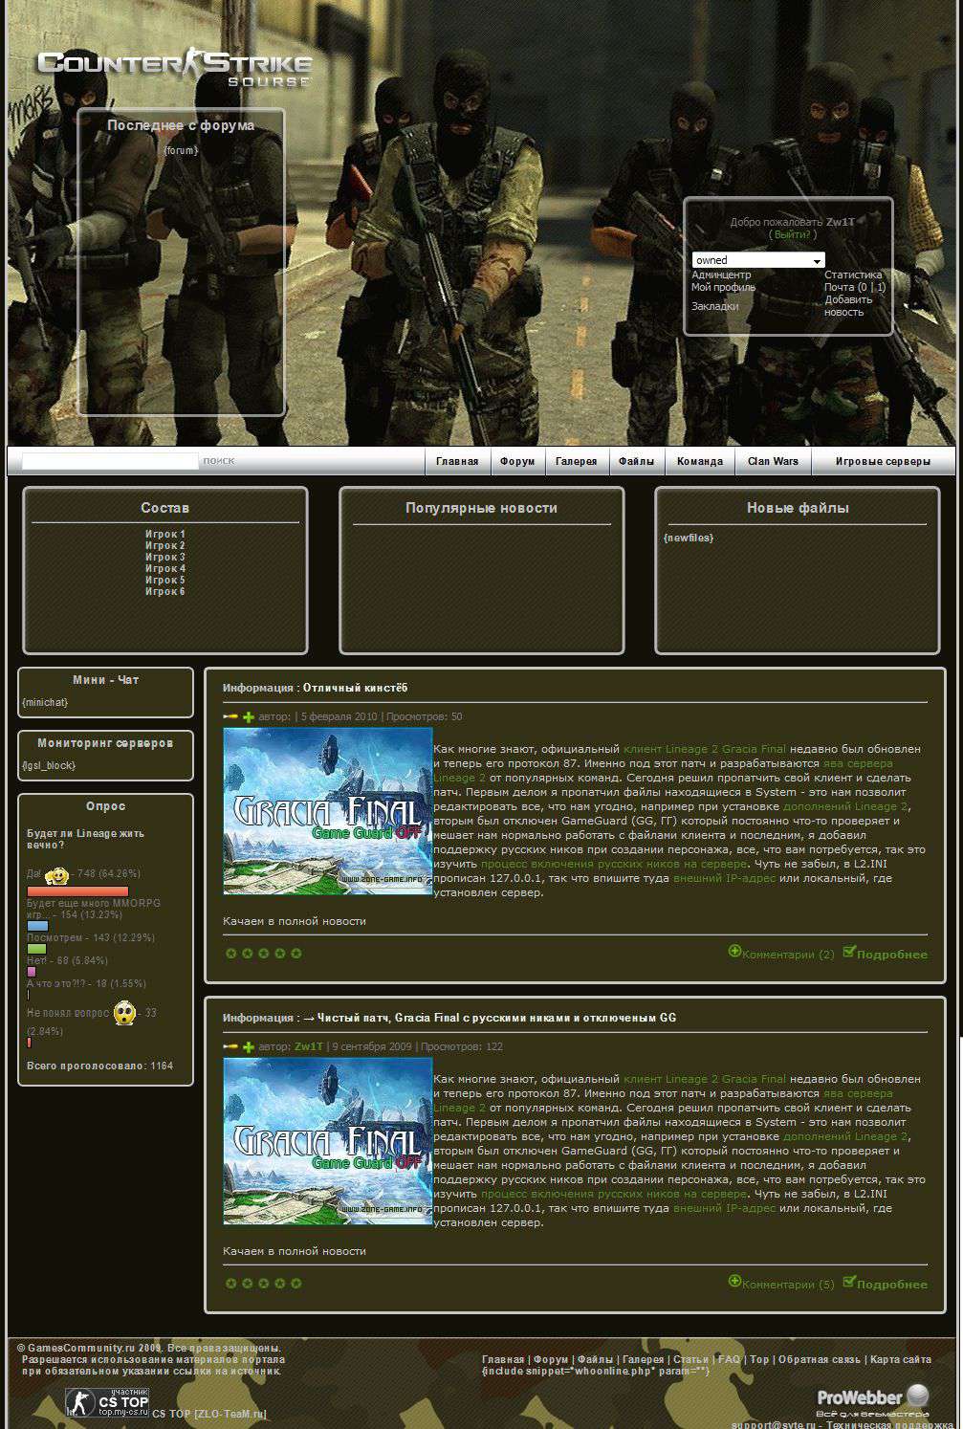Click the smiley emoticon beside the poll answer 'Да!'
Image resolution: width=963 pixels, height=1429 pixels.
pos(56,875)
